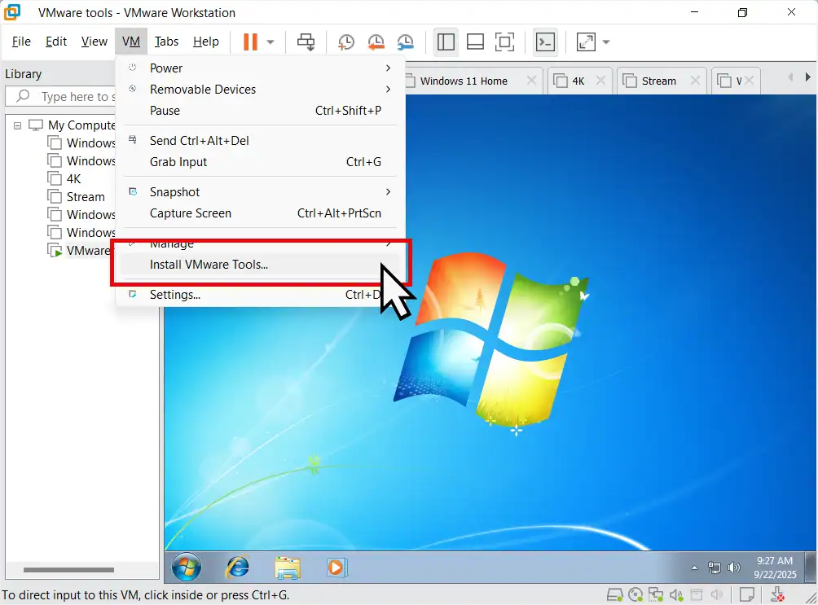Click the guest network tray icon

(715, 568)
